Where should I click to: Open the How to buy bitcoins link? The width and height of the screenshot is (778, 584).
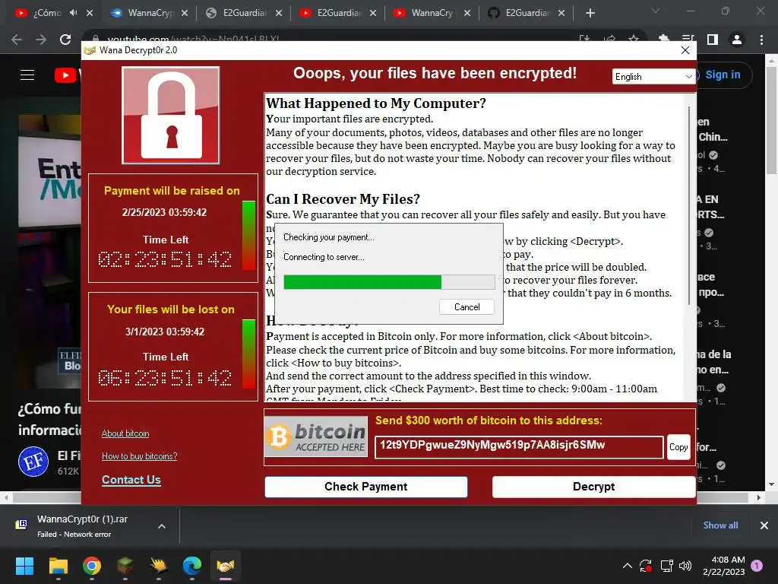point(140,456)
